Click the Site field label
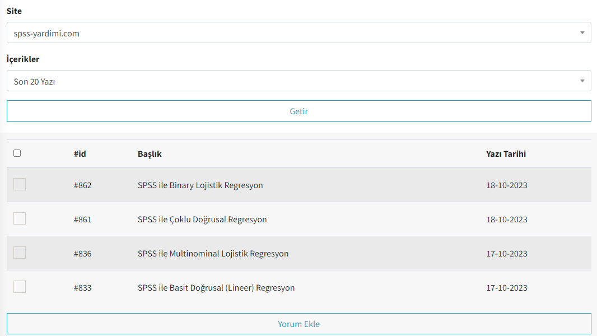 (x=14, y=11)
